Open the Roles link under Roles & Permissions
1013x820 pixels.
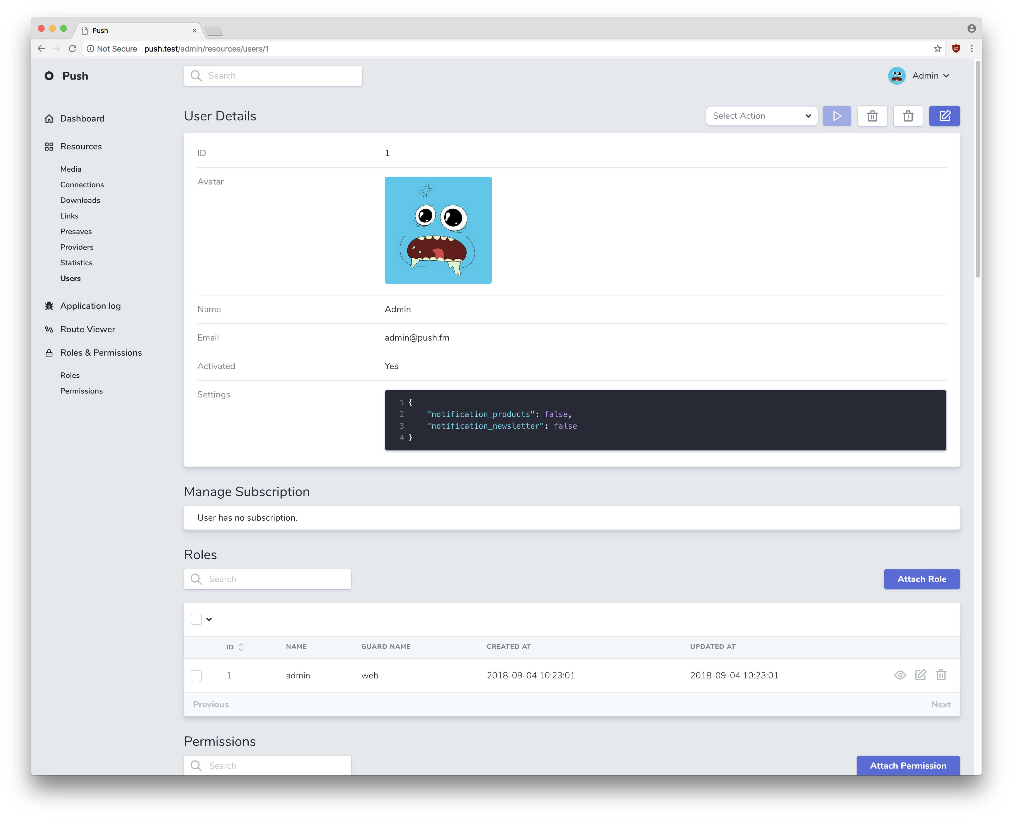pyautogui.click(x=70, y=375)
